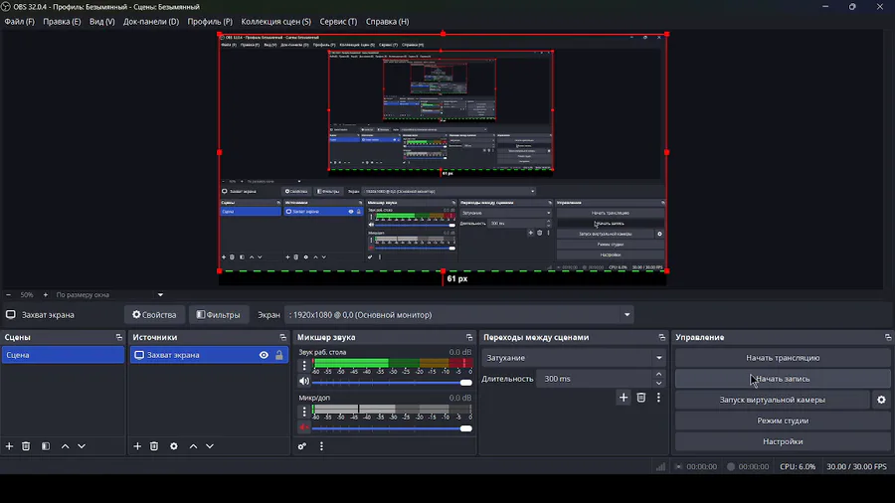
Task: Toggle visibility eye of Захват экрана source
Action: coord(264,355)
